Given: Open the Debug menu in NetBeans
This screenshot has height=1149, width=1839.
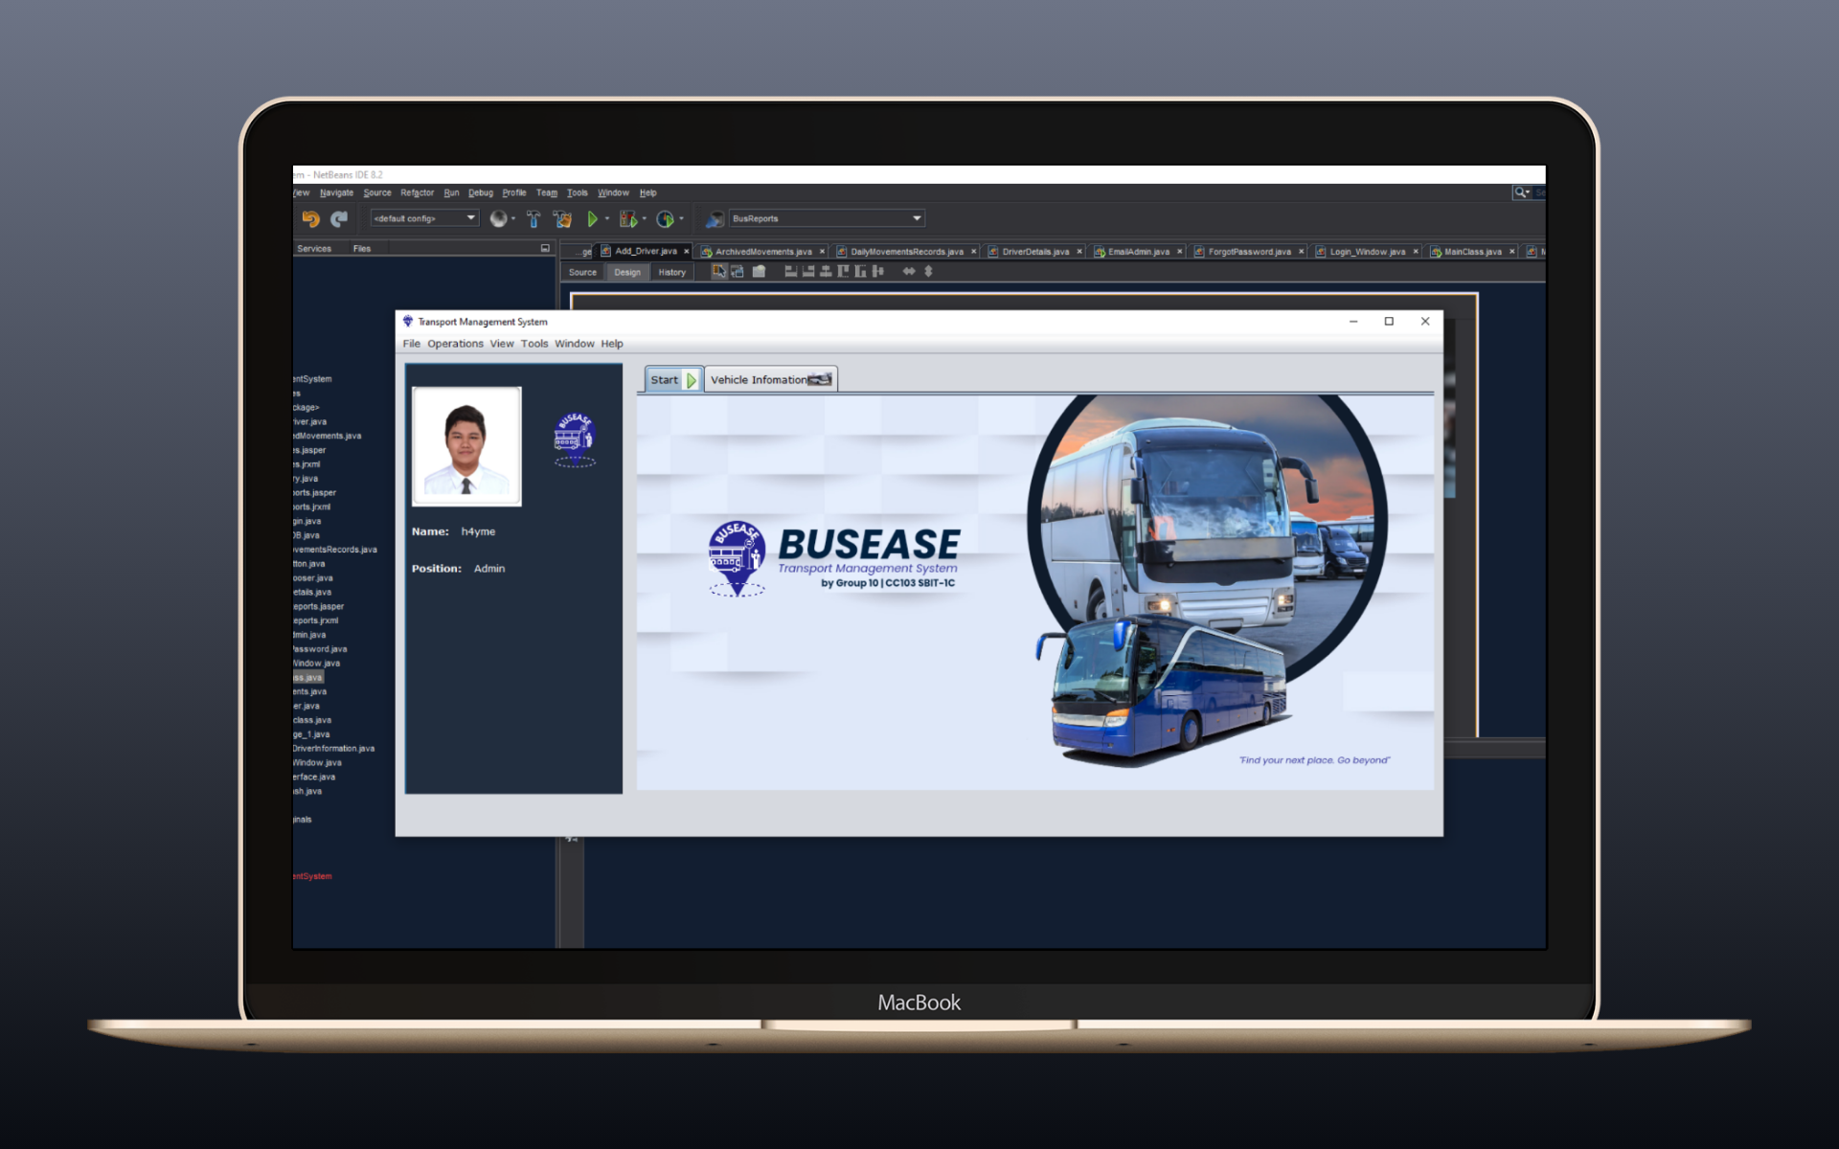Looking at the screenshot, I should [x=481, y=192].
